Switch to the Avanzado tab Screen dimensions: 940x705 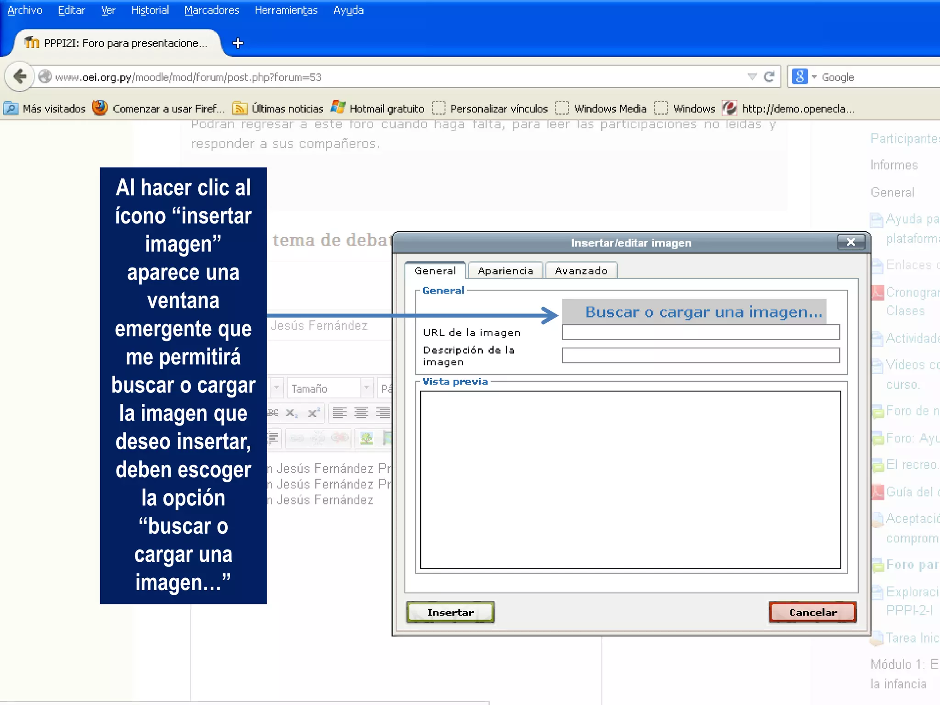tap(581, 271)
